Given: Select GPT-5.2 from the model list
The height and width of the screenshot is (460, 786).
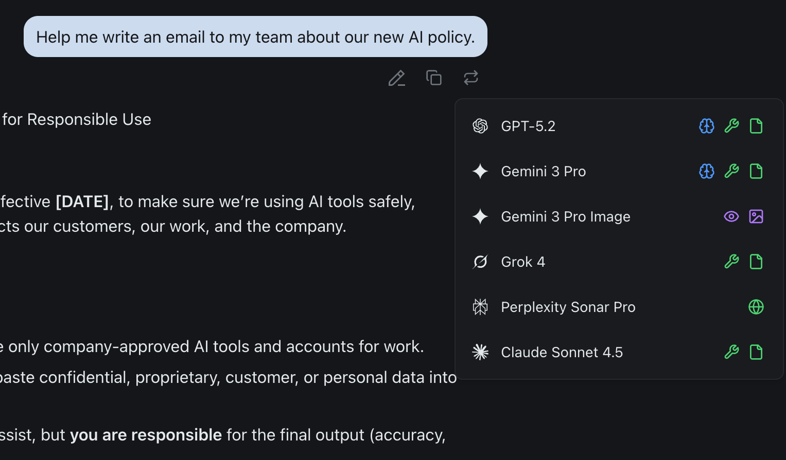Looking at the screenshot, I should coord(528,126).
